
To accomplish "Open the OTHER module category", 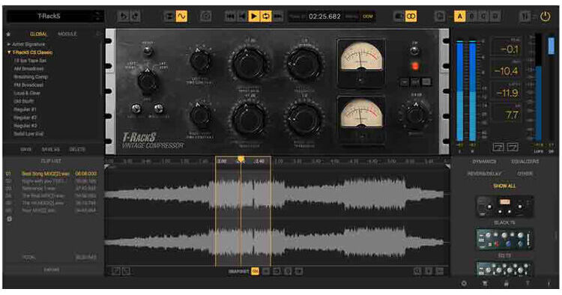I will pyautogui.click(x=525, y=174).
